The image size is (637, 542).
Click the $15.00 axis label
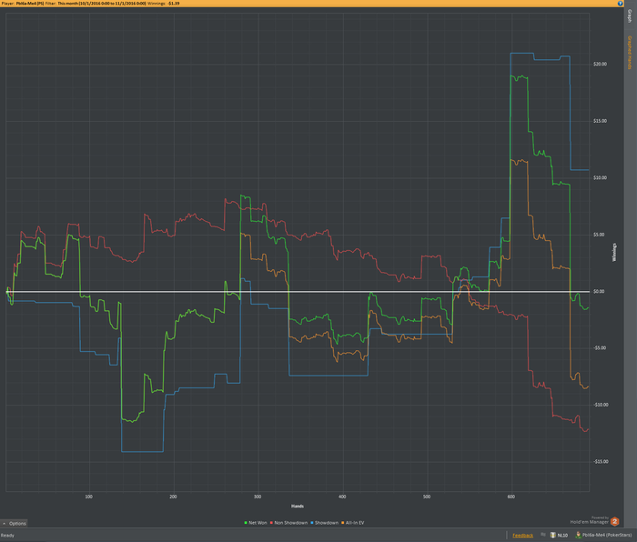600,121
